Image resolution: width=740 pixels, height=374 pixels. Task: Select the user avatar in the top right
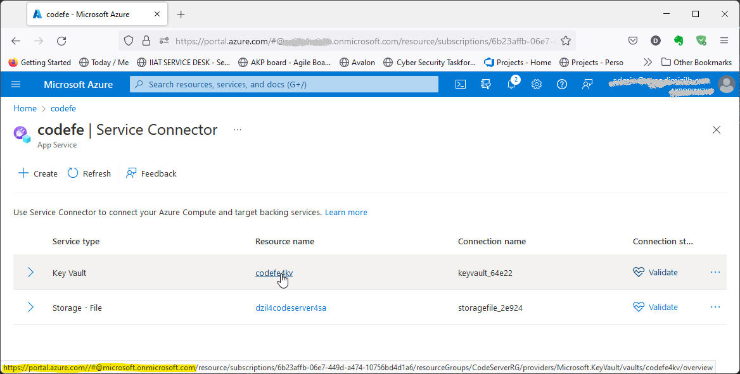pyautogui.click(x=727, y=84)
